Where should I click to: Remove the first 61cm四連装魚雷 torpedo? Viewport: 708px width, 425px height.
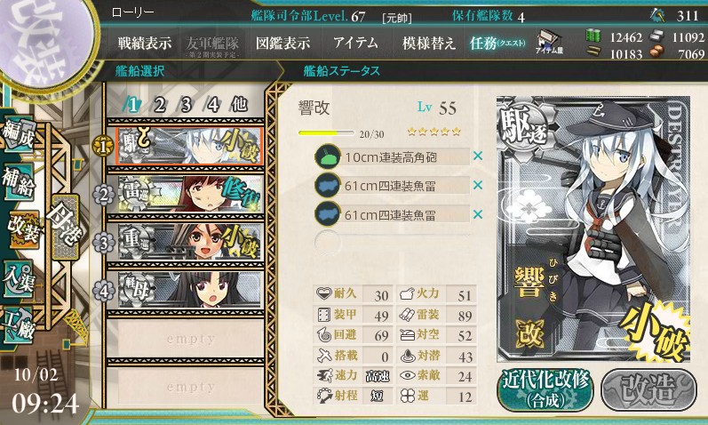click(x=478, y=185)
